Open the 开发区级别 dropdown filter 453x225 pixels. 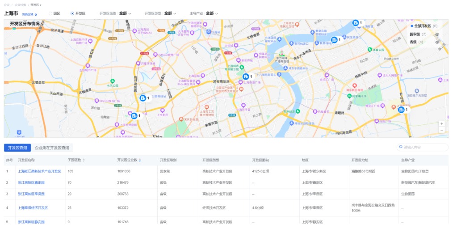click(125, 13)
